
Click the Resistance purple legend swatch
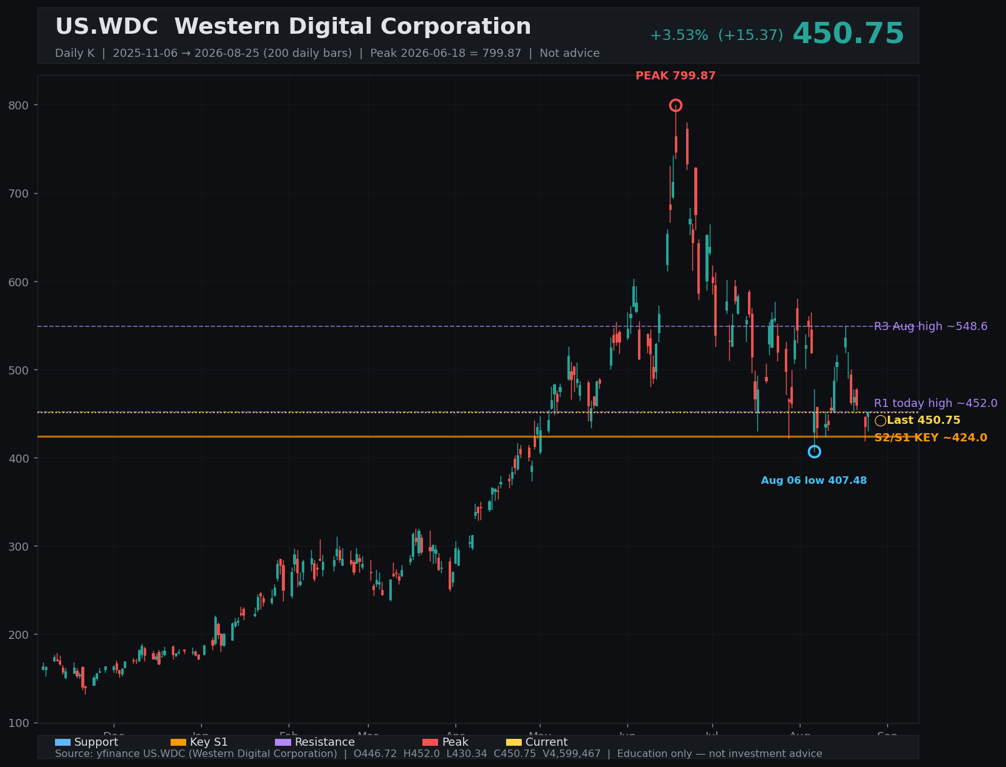click(283, 742)
